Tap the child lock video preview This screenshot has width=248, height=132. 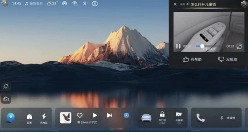209,32
